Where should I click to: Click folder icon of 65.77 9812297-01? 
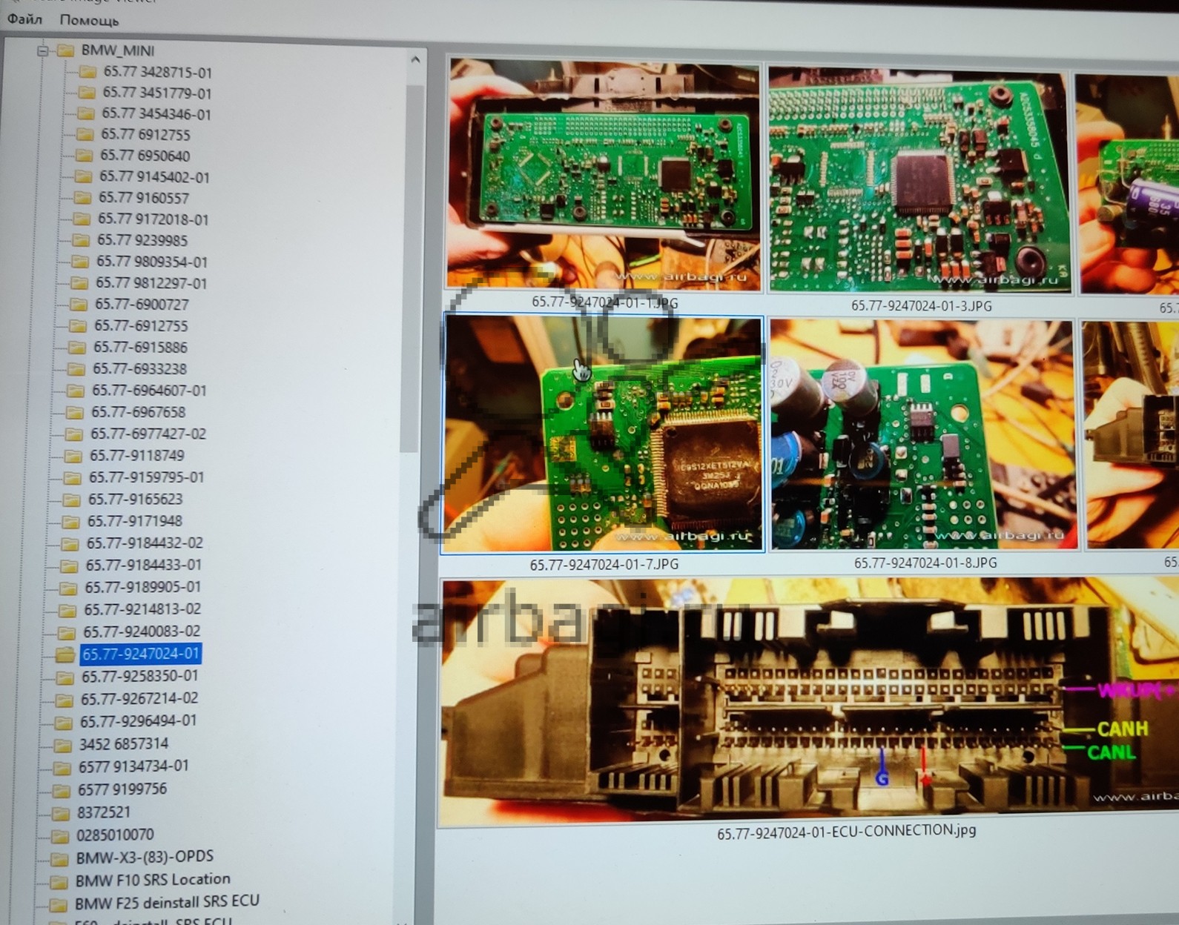click(79, 283)
